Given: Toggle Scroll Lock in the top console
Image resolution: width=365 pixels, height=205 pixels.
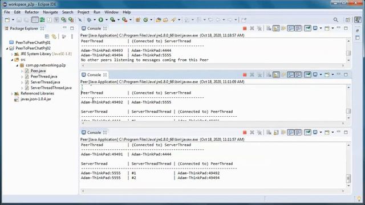Looking at the screenshot, I should (276, 28).
